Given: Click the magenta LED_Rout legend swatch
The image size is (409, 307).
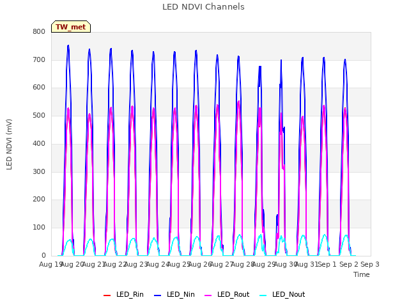Looking at the screenshot, I should [208, 295].
